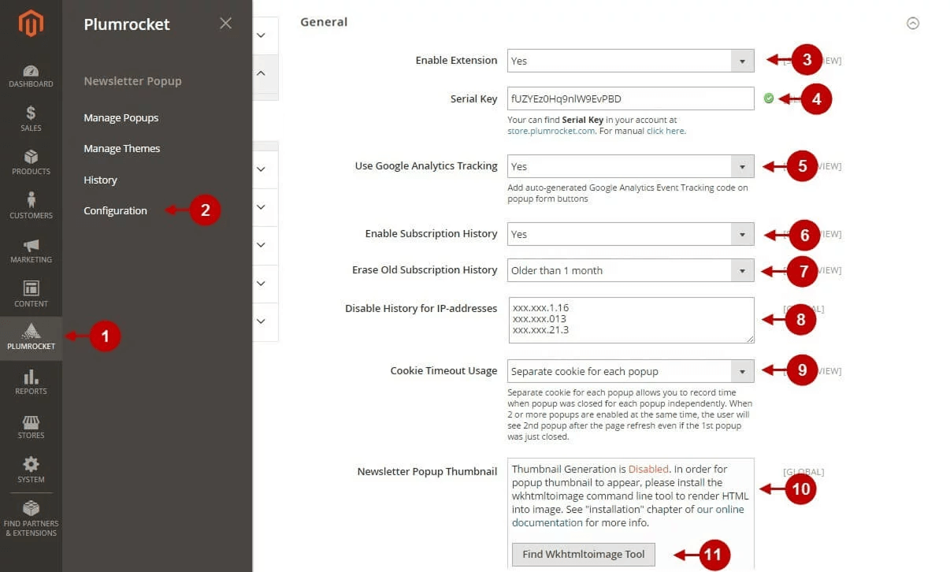This screenshot has height=572, width=950.
Task: Open the Dashboard from the sidebar
Action: click(x=31, y=71)
